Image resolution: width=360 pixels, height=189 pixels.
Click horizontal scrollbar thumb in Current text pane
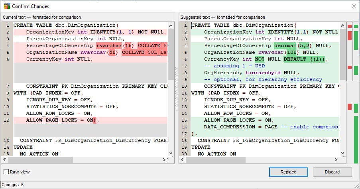click(x=40, y=159)
